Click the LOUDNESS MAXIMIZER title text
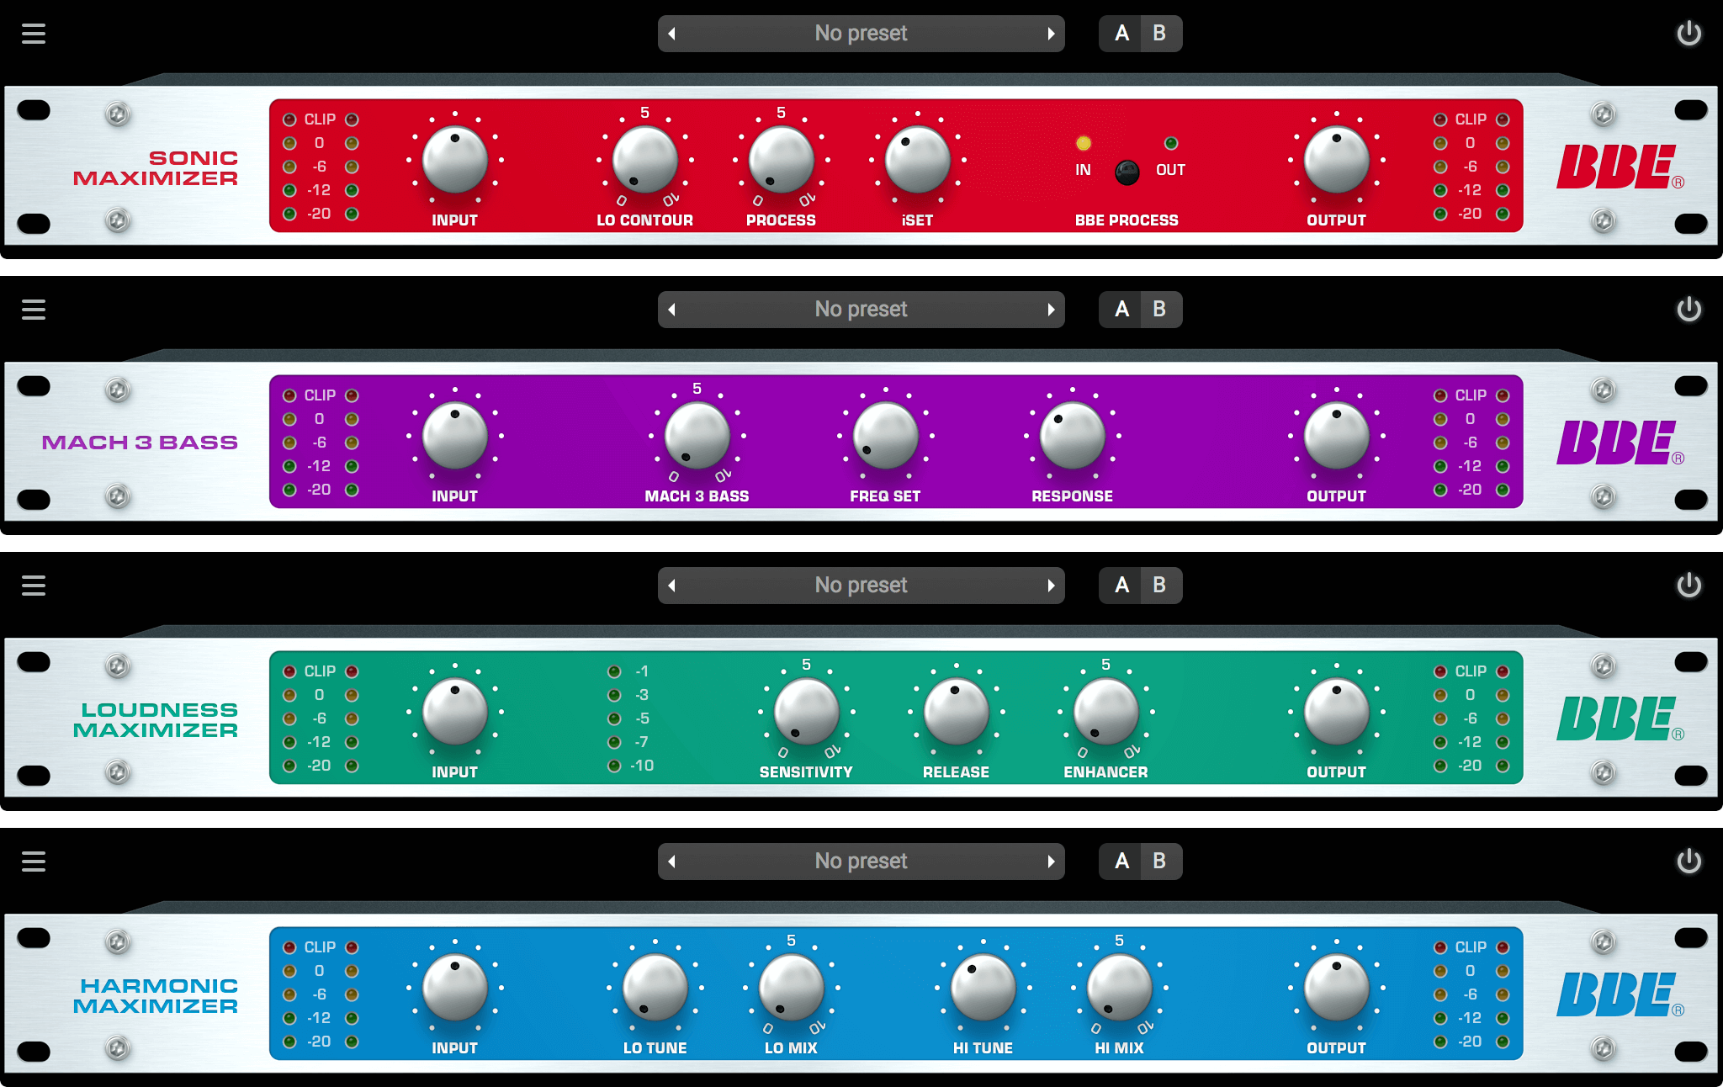This screenshot has width=1723, height=1087. coord(156,720)
